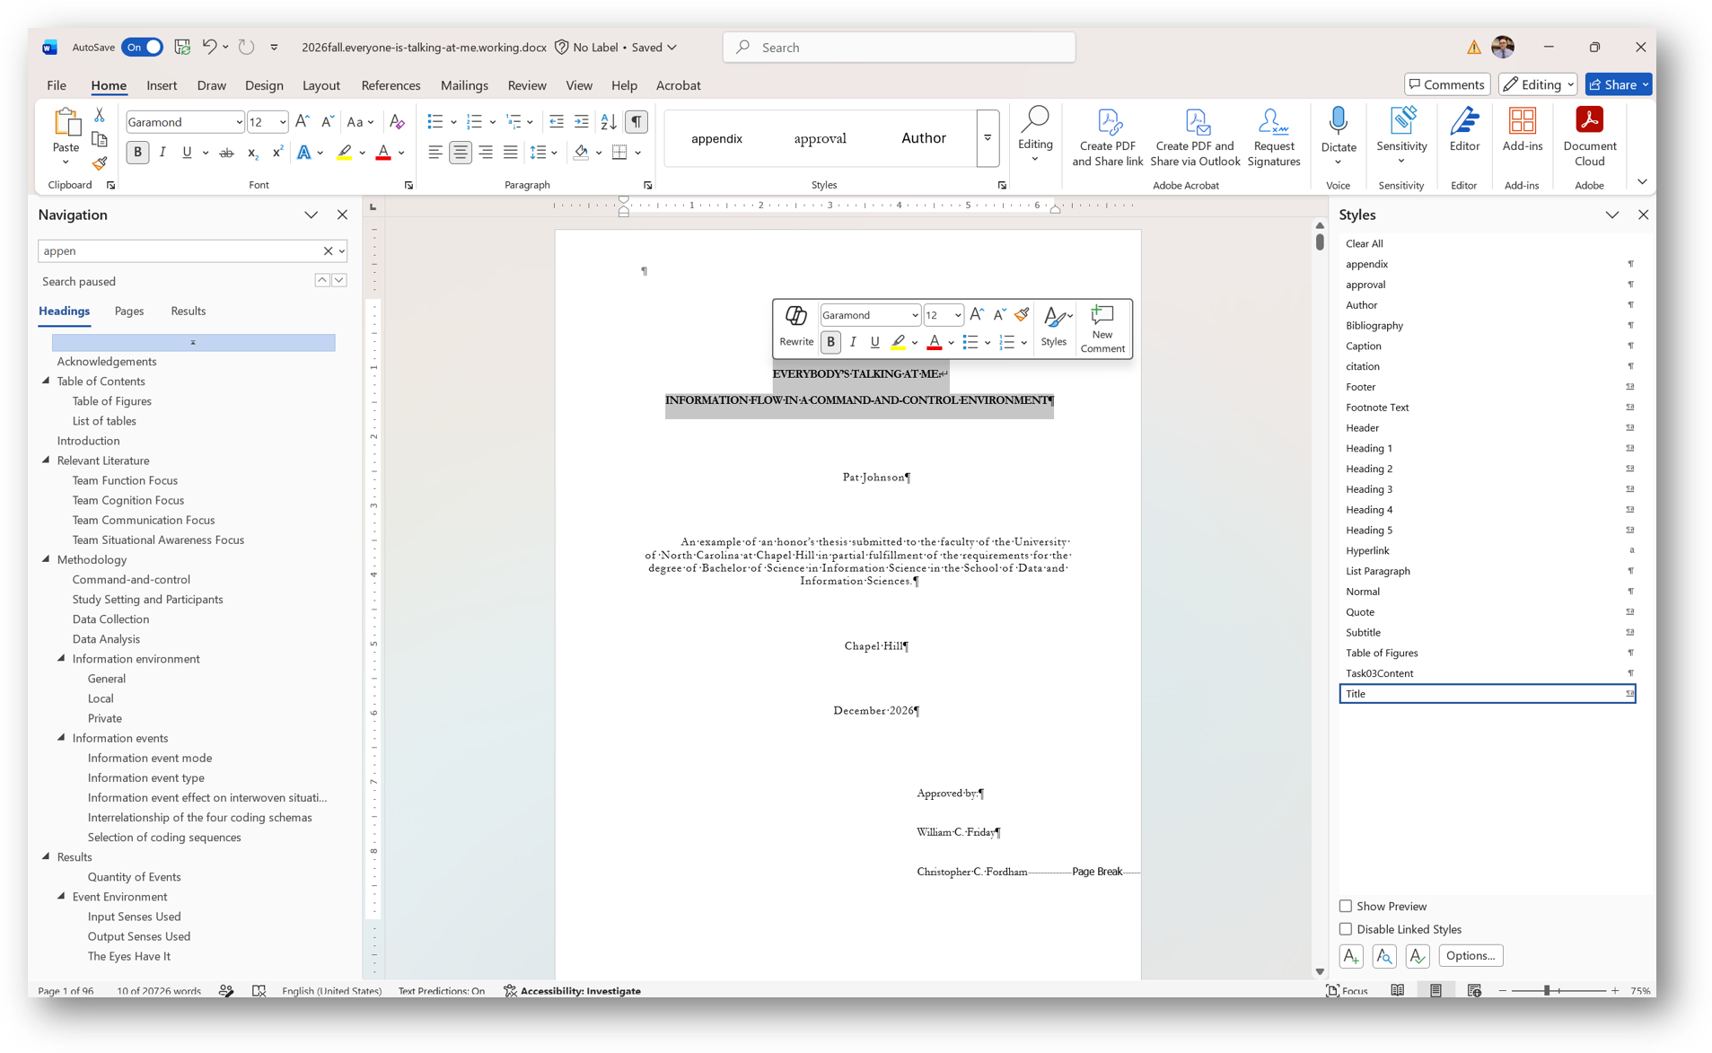Click the Options... button in Styles pane

[1471, 956]
